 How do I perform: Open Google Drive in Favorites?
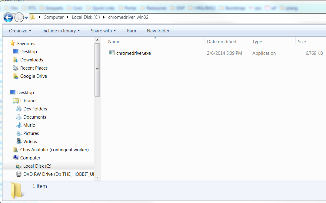point(33,76)
